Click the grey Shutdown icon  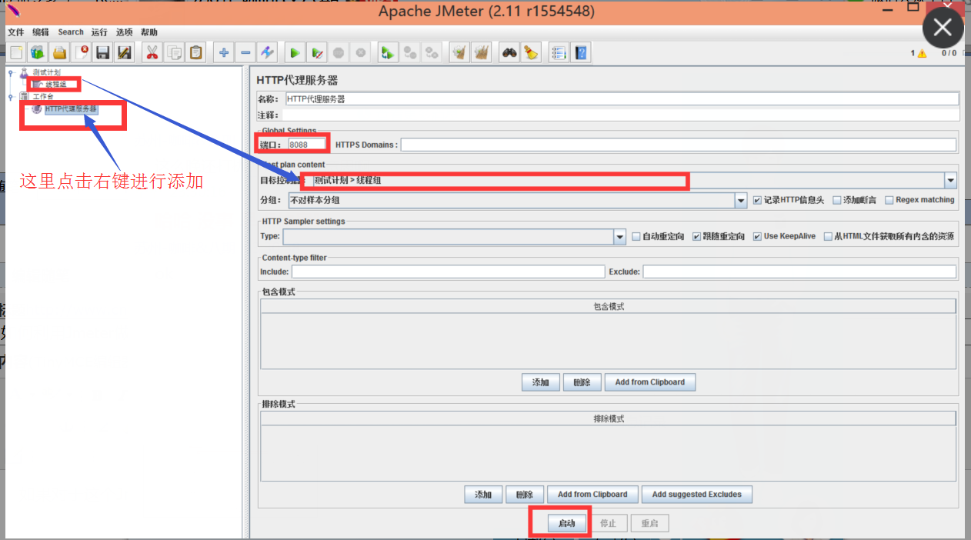(x=359, y=52)
